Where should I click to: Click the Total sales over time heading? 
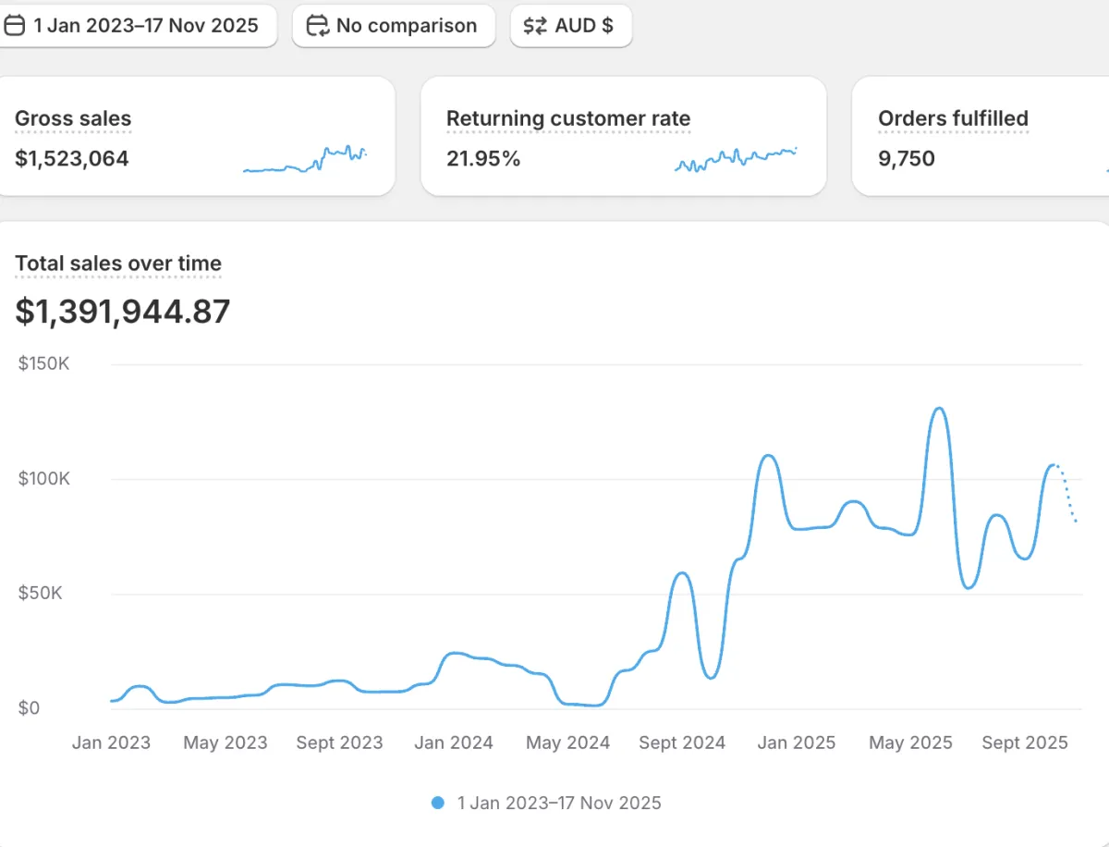pyautogui.click(x=118, y=264)
